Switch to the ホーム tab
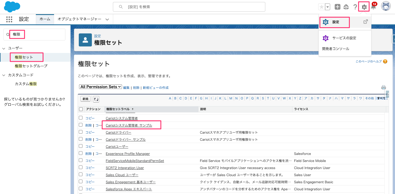Image resolution: width=395 pixels, height=194 pixels. tap(45, 19)
